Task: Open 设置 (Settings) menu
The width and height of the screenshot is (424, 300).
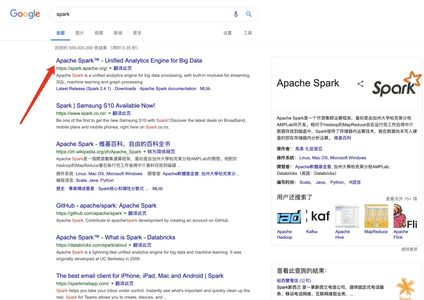Action: [228, 33]
